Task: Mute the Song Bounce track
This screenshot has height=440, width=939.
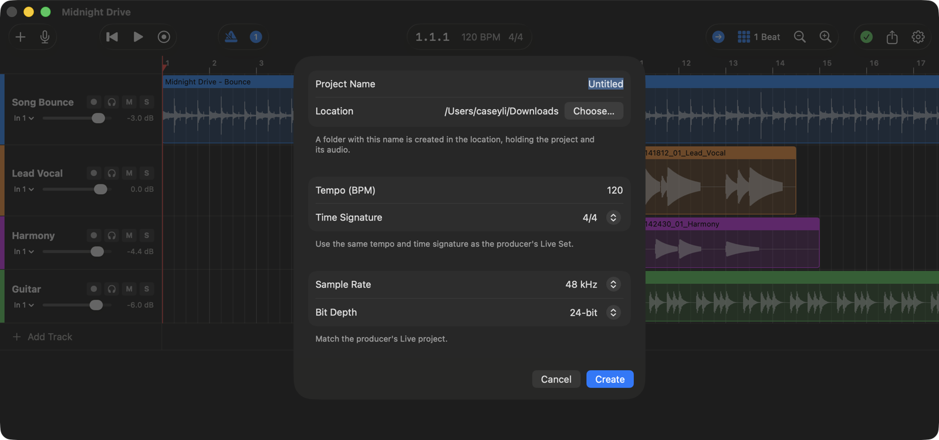Action: point(129,102)
